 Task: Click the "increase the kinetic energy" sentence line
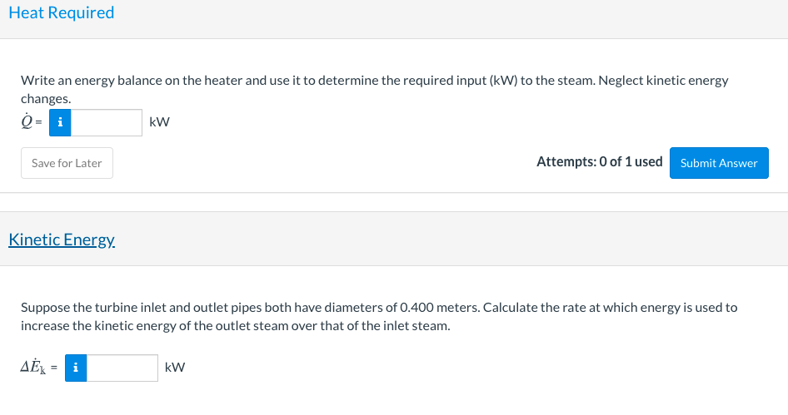(x=235, y=325)
